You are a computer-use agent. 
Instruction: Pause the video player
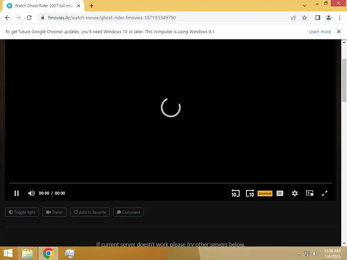pos(17,193)
